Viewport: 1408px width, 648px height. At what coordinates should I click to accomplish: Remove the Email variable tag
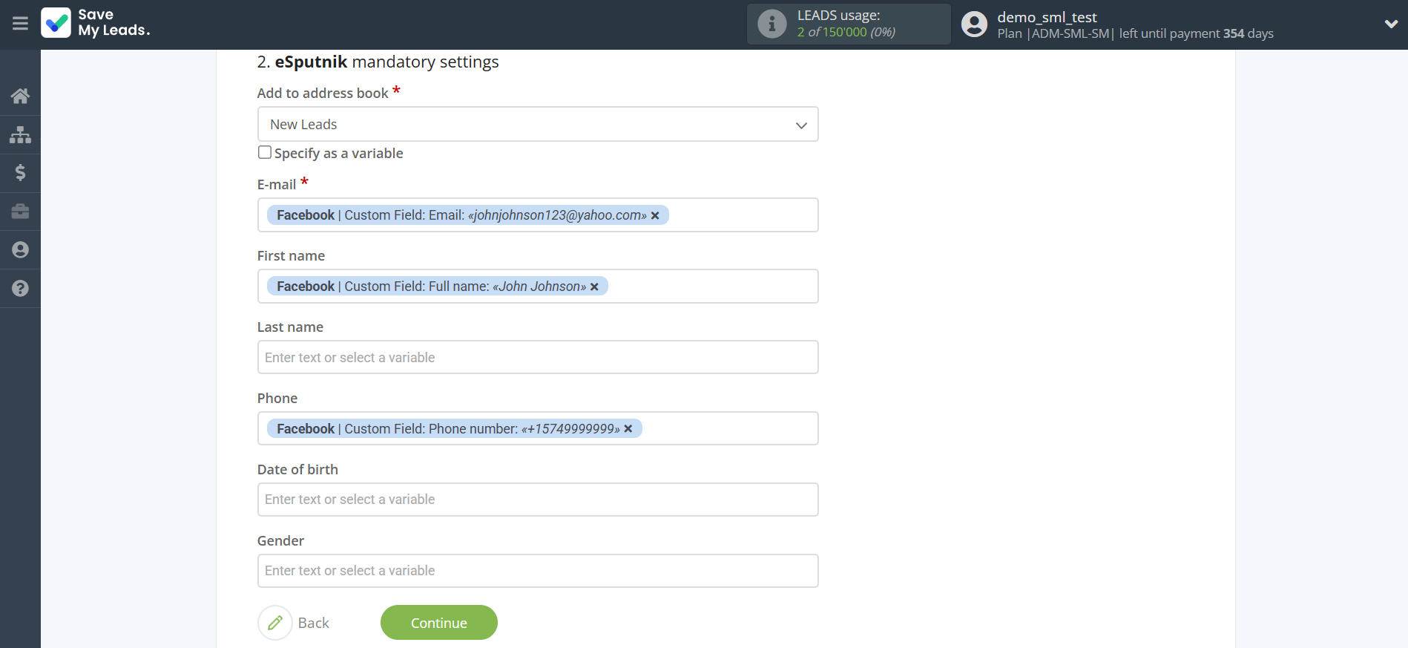[655, 215]
